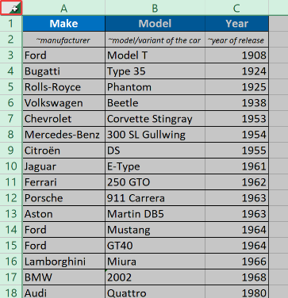Select row 7 header
The image size is (288, 298).
[x=11, y=119]
